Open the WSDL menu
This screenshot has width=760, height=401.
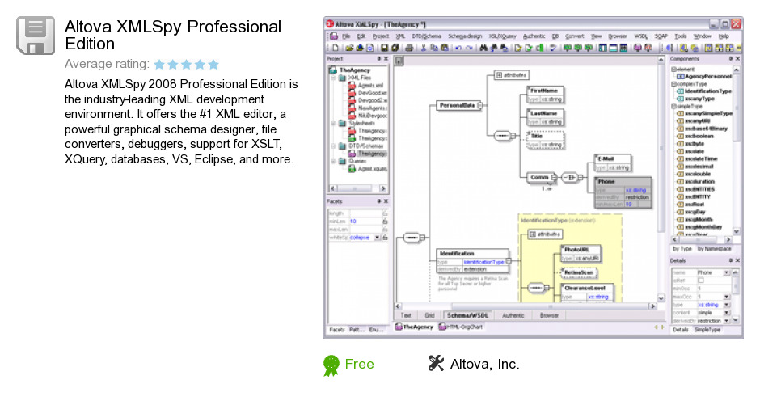[x=641, y=36]
